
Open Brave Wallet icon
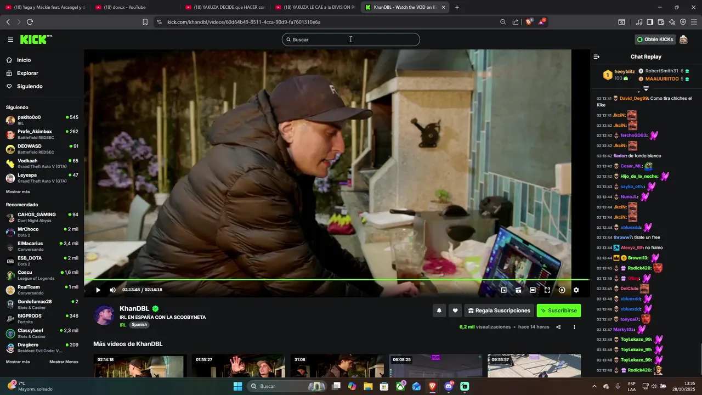tap(661, 22)
